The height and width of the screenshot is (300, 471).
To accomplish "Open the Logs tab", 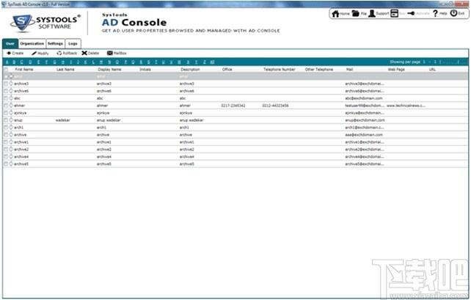I will (x=73, y=43).
